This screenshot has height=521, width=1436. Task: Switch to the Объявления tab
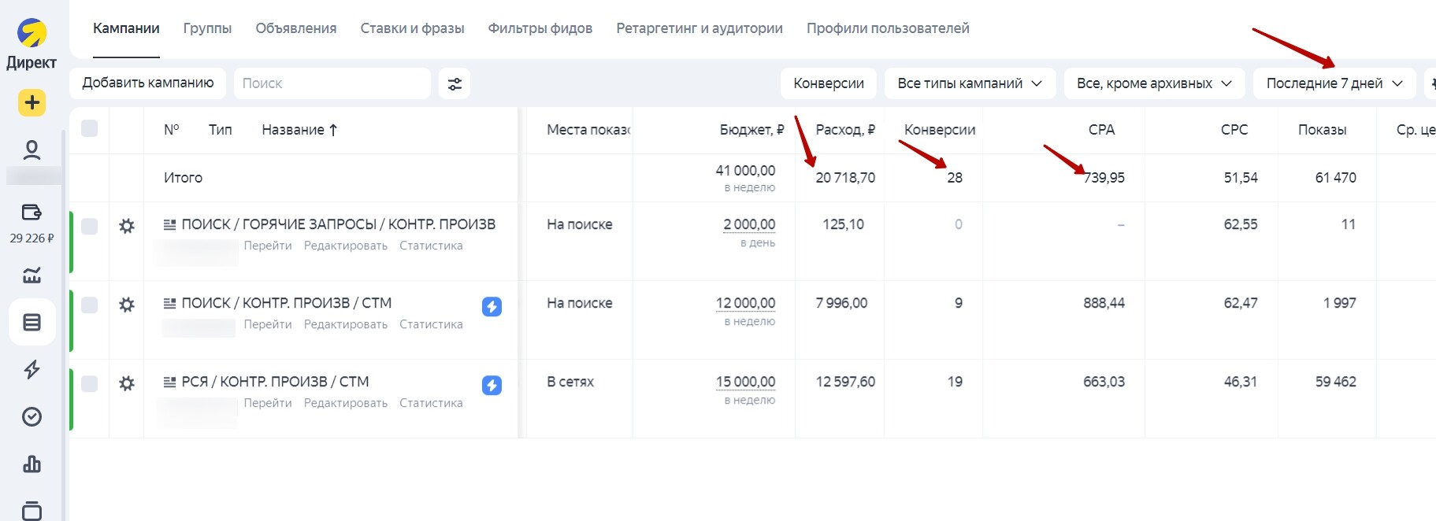point(295,28)
